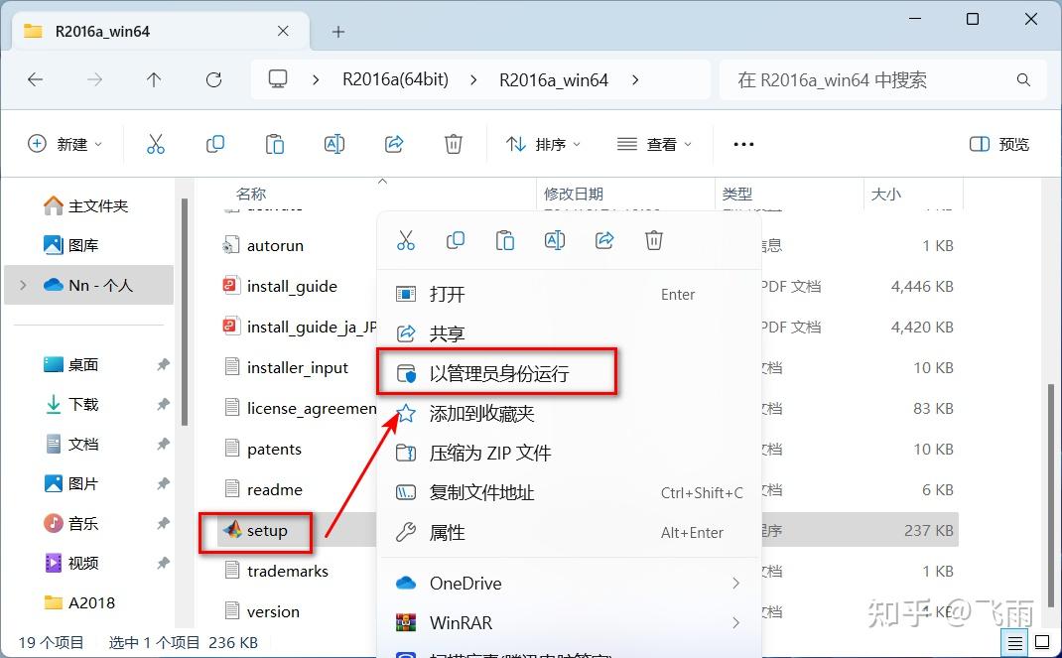Click the Rename icon in the explorer toolbar
Viewport: 1062px width, 658px height.
click(334, 144)
